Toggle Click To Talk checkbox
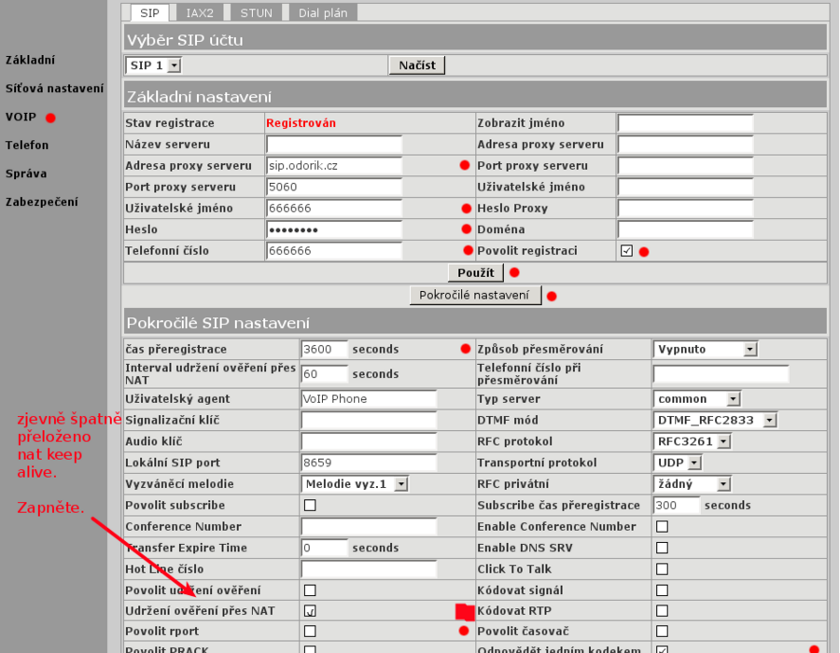840x653 pixels. pos(662,569)
